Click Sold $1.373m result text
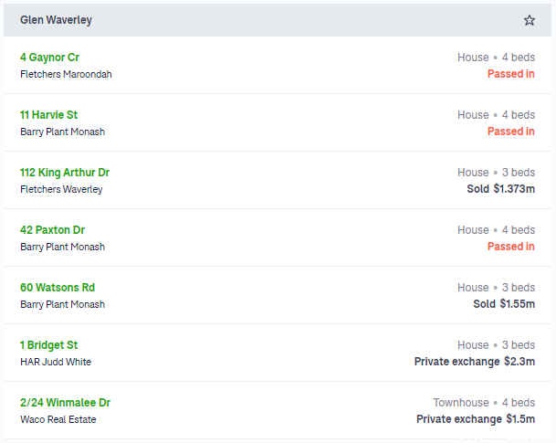Image resolution: width=556 pixels, height=443 pixels. click(500, 189)
